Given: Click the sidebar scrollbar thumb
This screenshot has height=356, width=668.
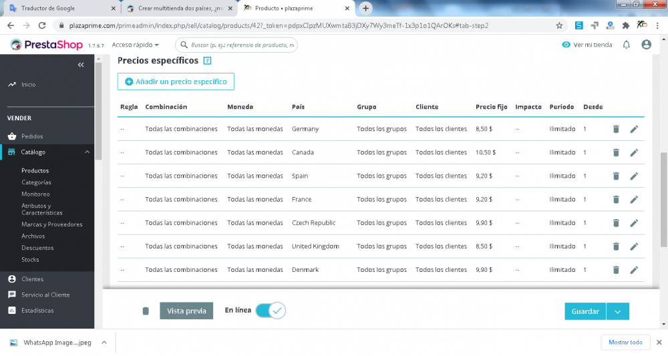Looking at the screenshot, I should pos(98,111).
